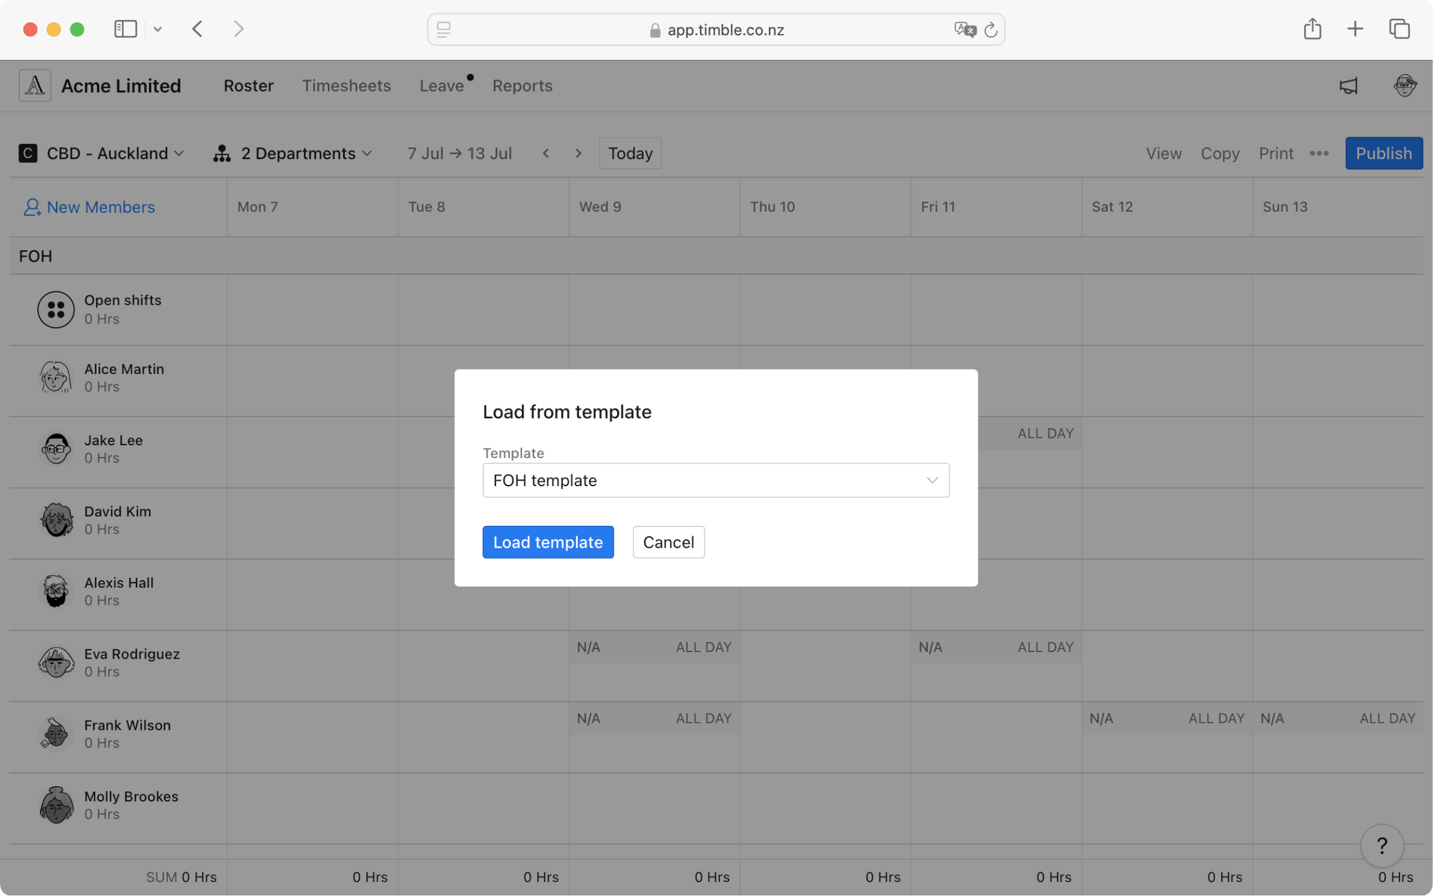The width and height of the screenshot is (1433, 896).
Task: Reload the page
Action: pyautogui.click(x=991, y=29)
